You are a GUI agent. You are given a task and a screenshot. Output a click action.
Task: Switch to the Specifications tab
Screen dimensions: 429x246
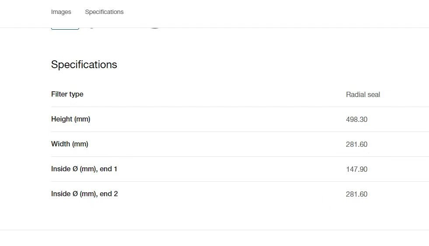tap(104, 12)
